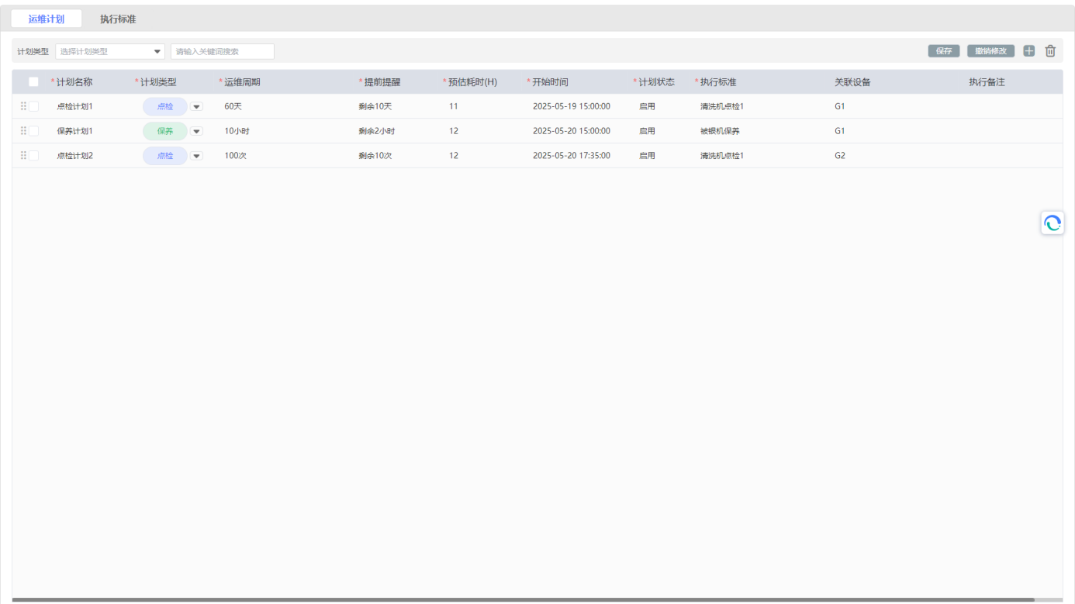Click the 点检 type tag in 点检计划1 row
This screenshot has width=1075, height=604.
164,107
